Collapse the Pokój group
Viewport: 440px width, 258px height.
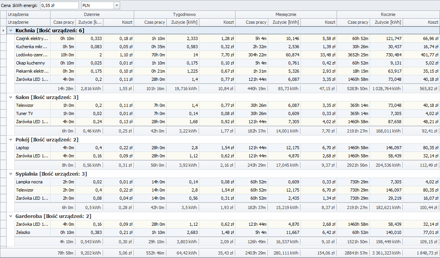pyautogui.click(x=11, y=139)
